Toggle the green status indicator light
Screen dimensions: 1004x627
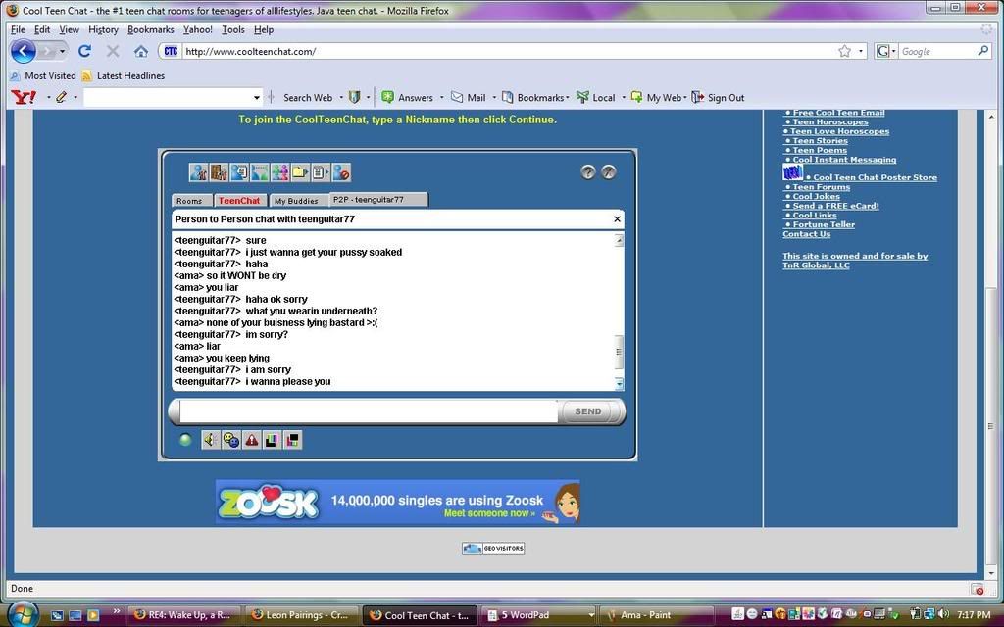186,440
